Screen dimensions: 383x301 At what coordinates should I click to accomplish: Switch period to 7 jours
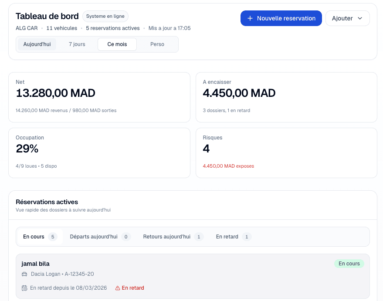click(77, 44)
